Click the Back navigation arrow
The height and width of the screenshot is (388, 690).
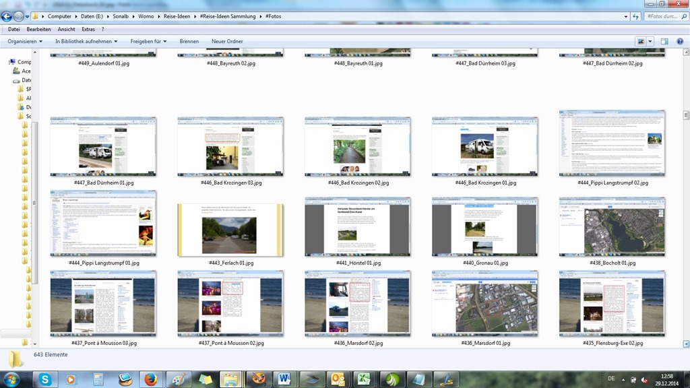pos(7,16)
